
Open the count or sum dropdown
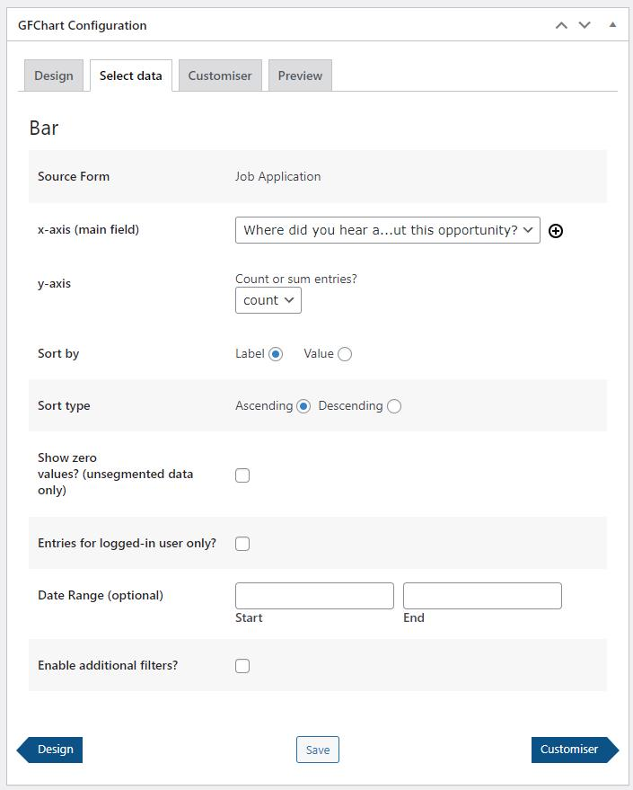(268, 300)
